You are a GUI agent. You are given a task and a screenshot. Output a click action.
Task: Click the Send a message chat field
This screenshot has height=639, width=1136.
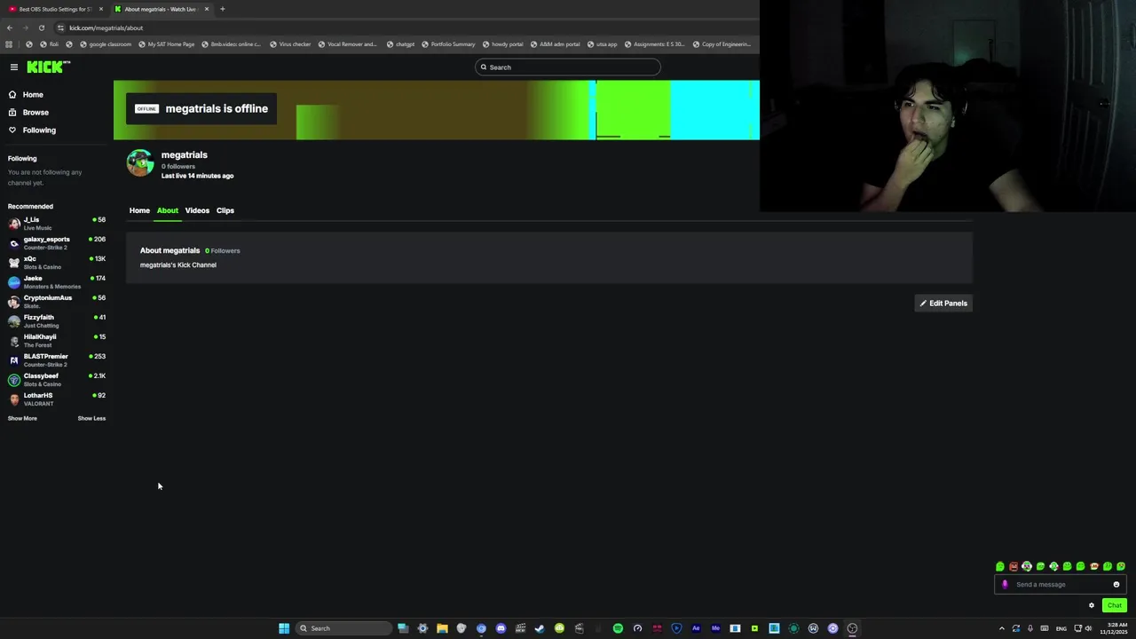(x=1061, y=585)
